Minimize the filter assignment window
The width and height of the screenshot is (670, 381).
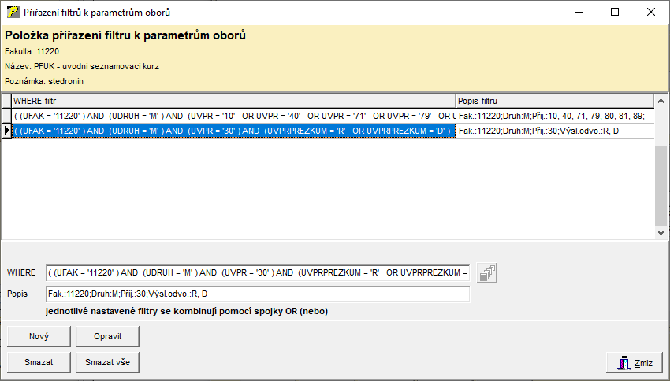pyautogui.click(x=578, y=13)
